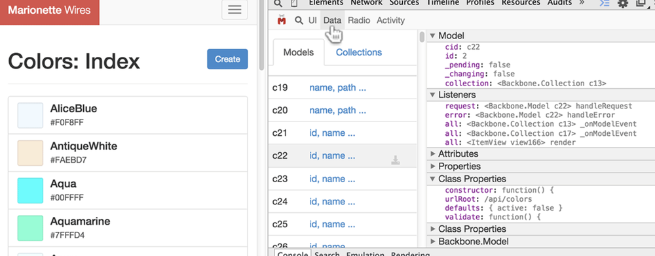Show more DevTools panels with the » chevron
This screenshot has width=655, height=256.
coord(582,3)
